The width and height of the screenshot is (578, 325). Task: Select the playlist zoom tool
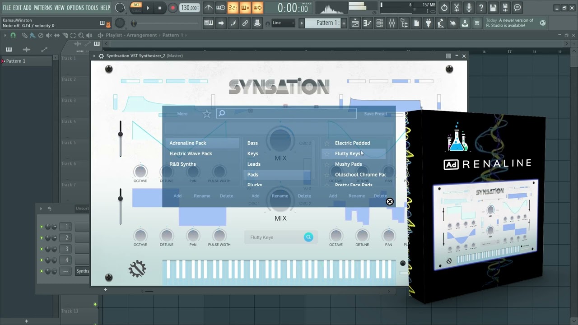pyautogui.click(x=81, y=35)
